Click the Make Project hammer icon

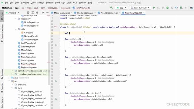coord(111,8)
